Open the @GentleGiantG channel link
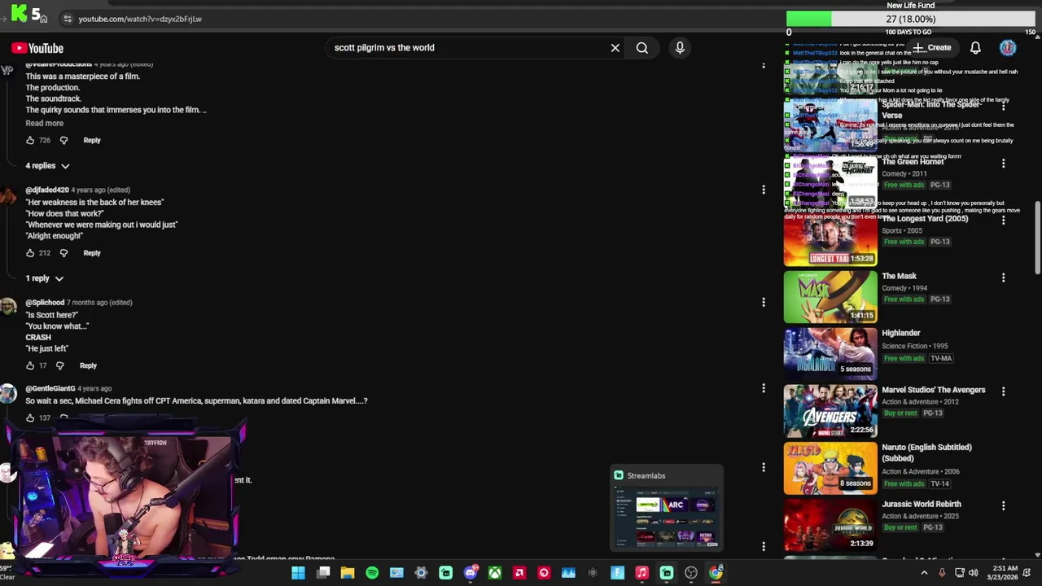Screen dimensions: 1042x586 pyautogui.click(x=50, y=388)
